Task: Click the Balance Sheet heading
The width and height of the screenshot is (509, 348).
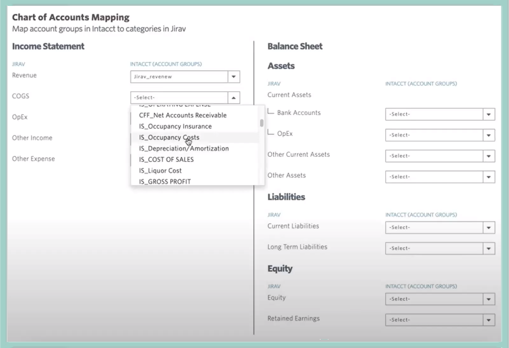Action: tap(295, 47)
